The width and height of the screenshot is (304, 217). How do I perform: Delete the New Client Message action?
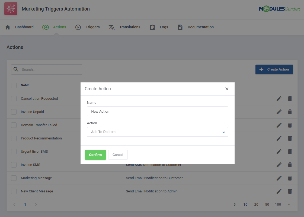[290, 191]
